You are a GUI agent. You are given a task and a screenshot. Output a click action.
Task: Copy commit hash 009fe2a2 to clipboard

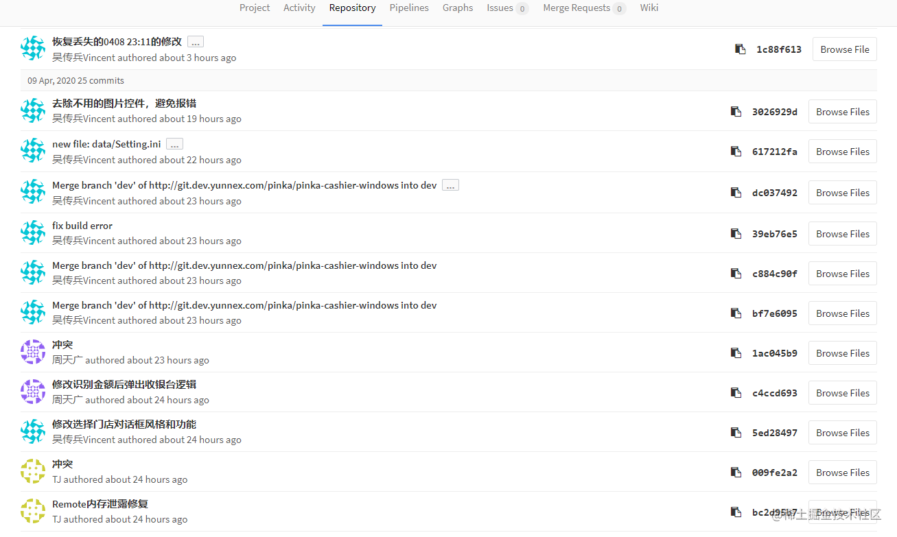(736, 473)
